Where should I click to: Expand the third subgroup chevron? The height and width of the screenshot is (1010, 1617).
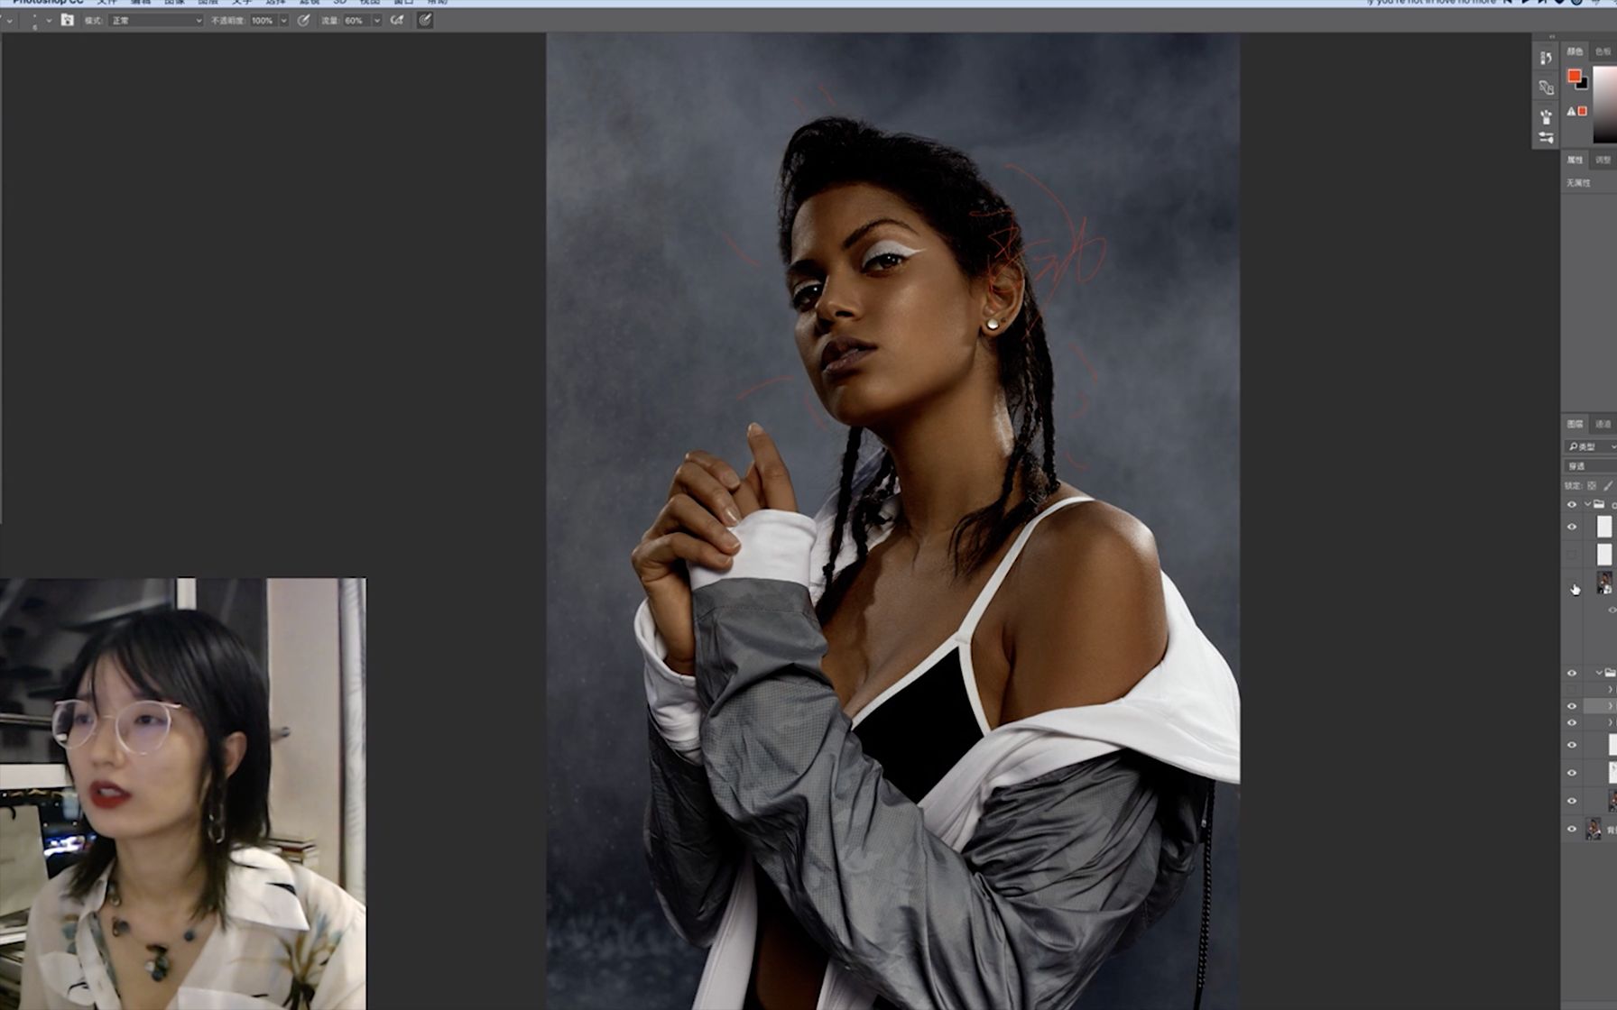1610,722
